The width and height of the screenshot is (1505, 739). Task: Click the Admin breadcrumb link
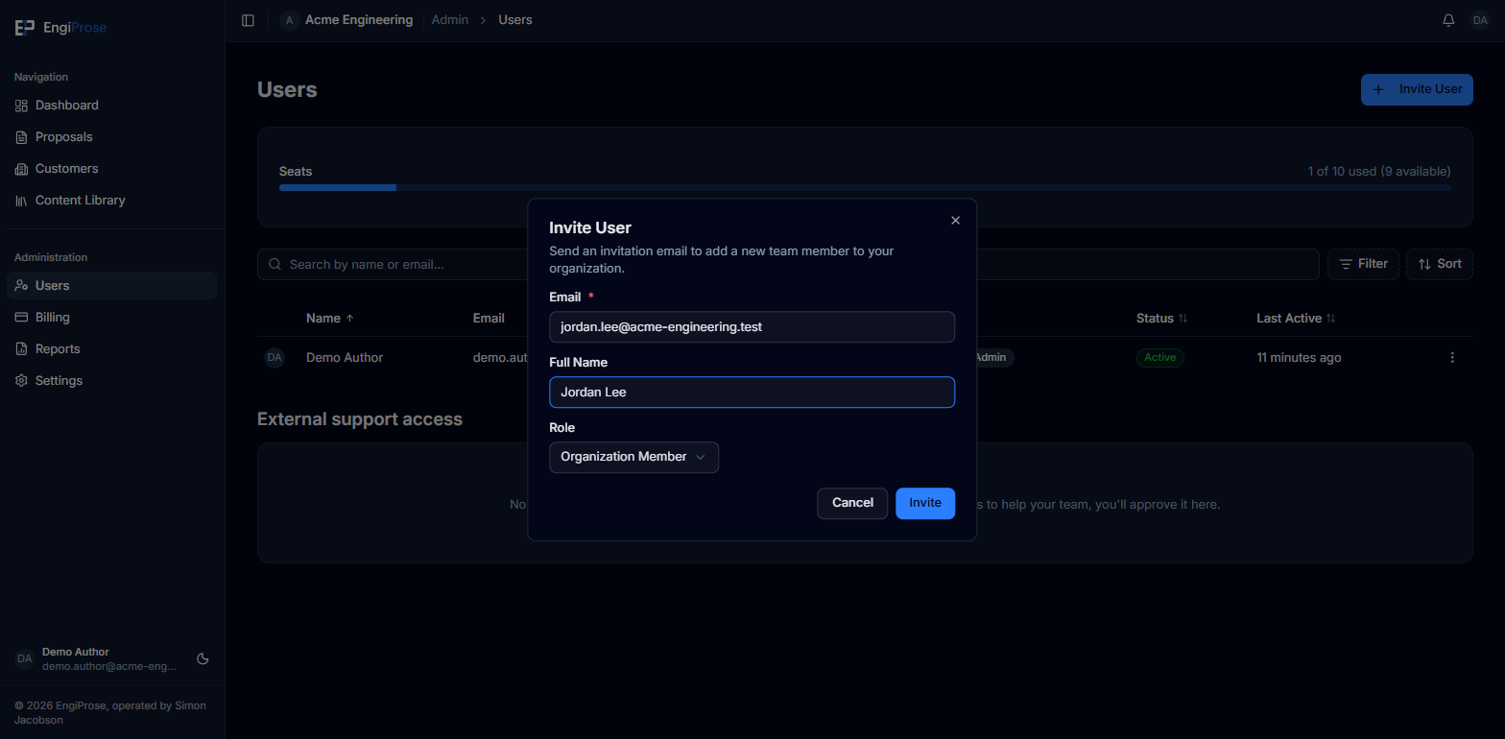click(450, 20)
